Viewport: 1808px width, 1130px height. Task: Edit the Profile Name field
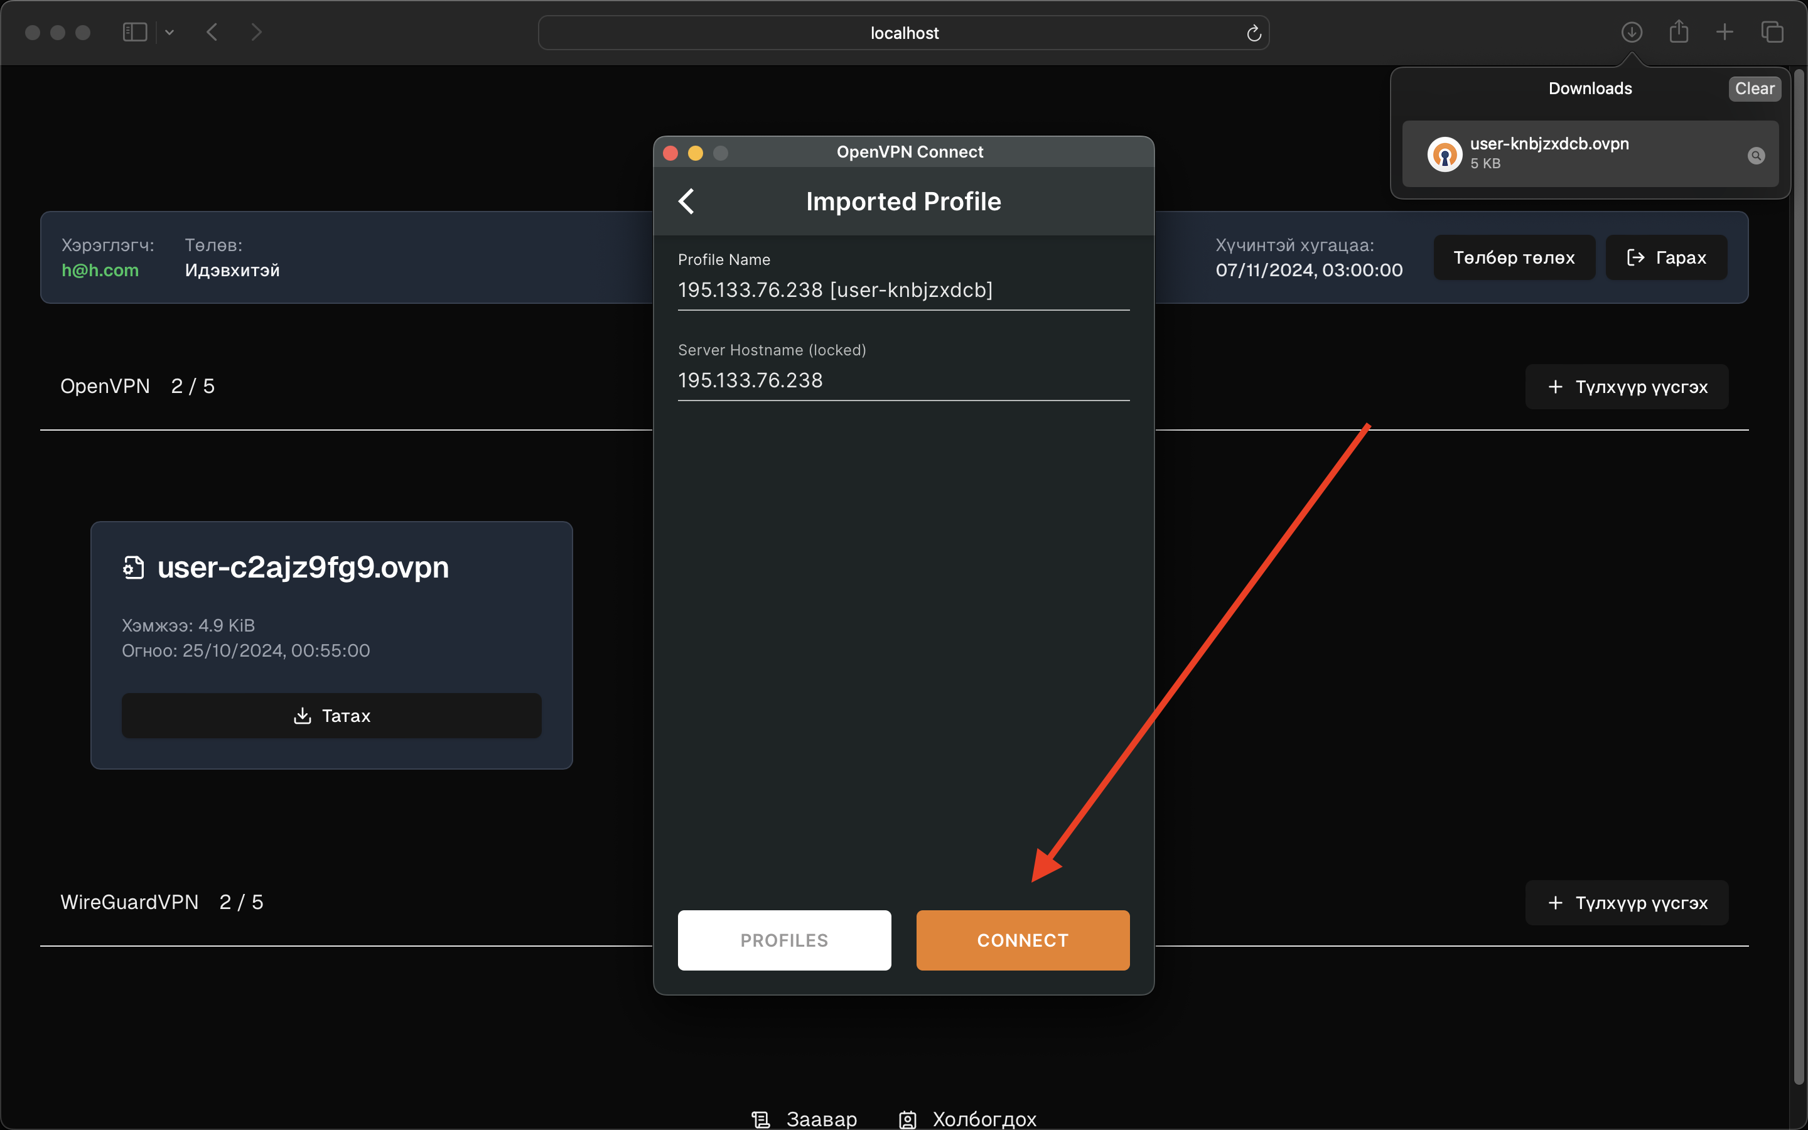(x=903, y=290)
